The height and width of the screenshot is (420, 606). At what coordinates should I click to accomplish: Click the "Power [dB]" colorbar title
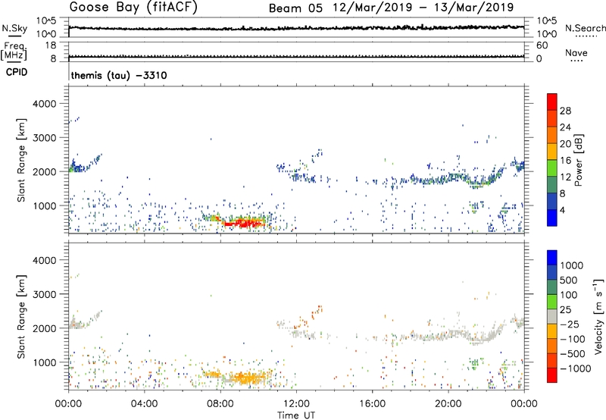(x=578, y=160)
